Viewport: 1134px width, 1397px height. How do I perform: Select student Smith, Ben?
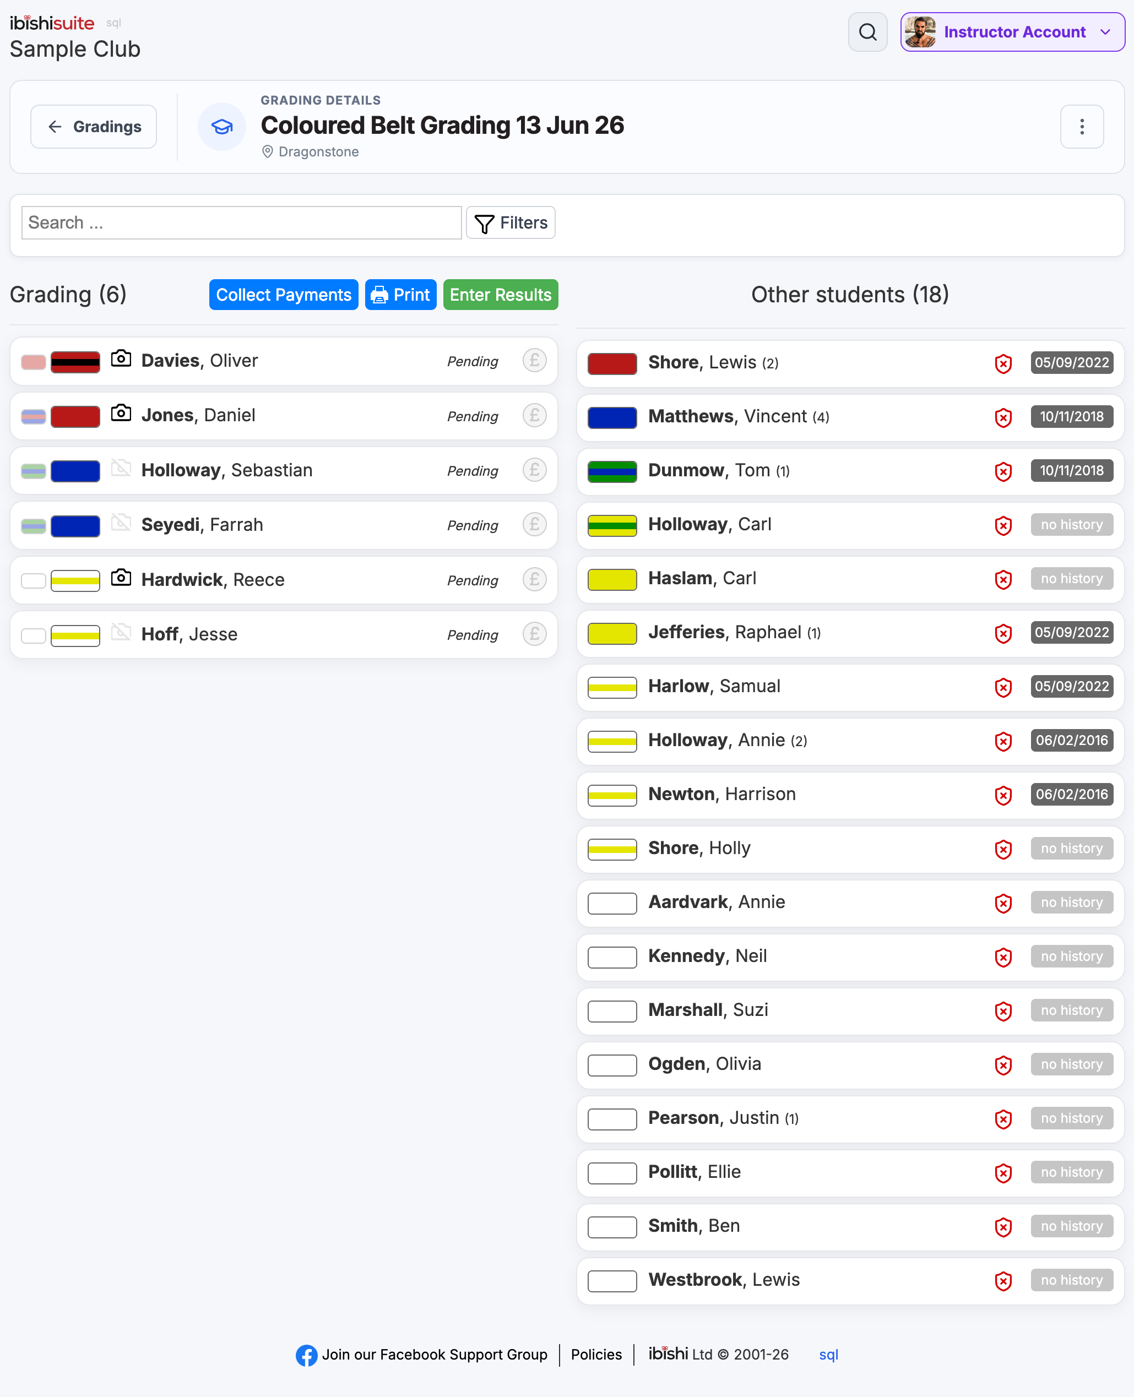pyautogui.click(x=850, y=1227)
